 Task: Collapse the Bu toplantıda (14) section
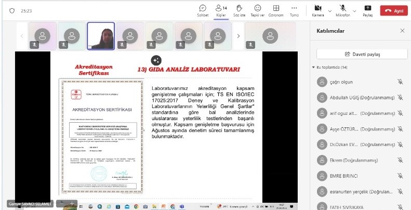point(313,68)
